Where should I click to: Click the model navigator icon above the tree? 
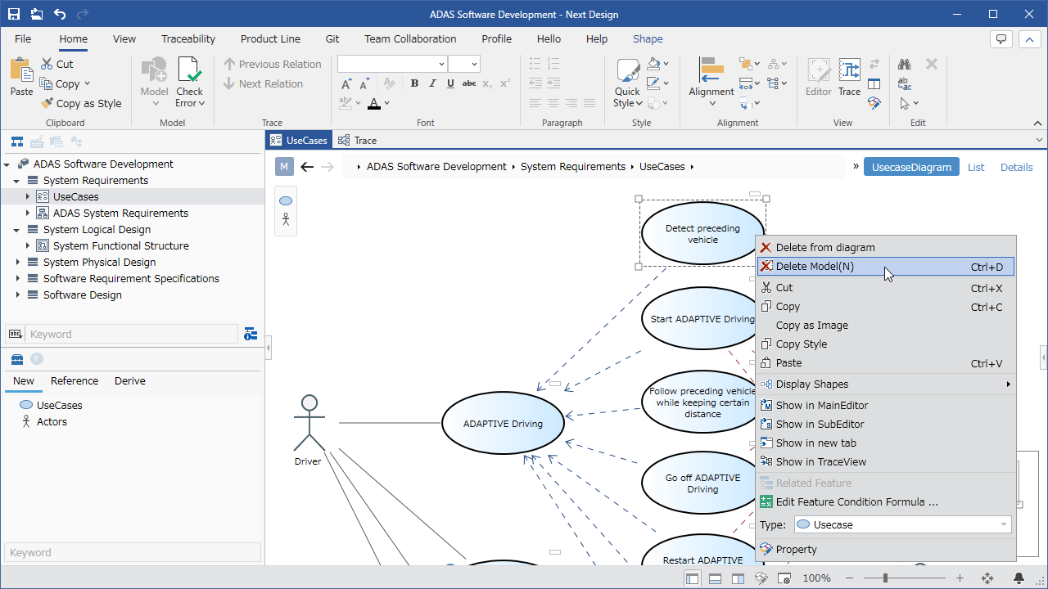coord(16,142)
